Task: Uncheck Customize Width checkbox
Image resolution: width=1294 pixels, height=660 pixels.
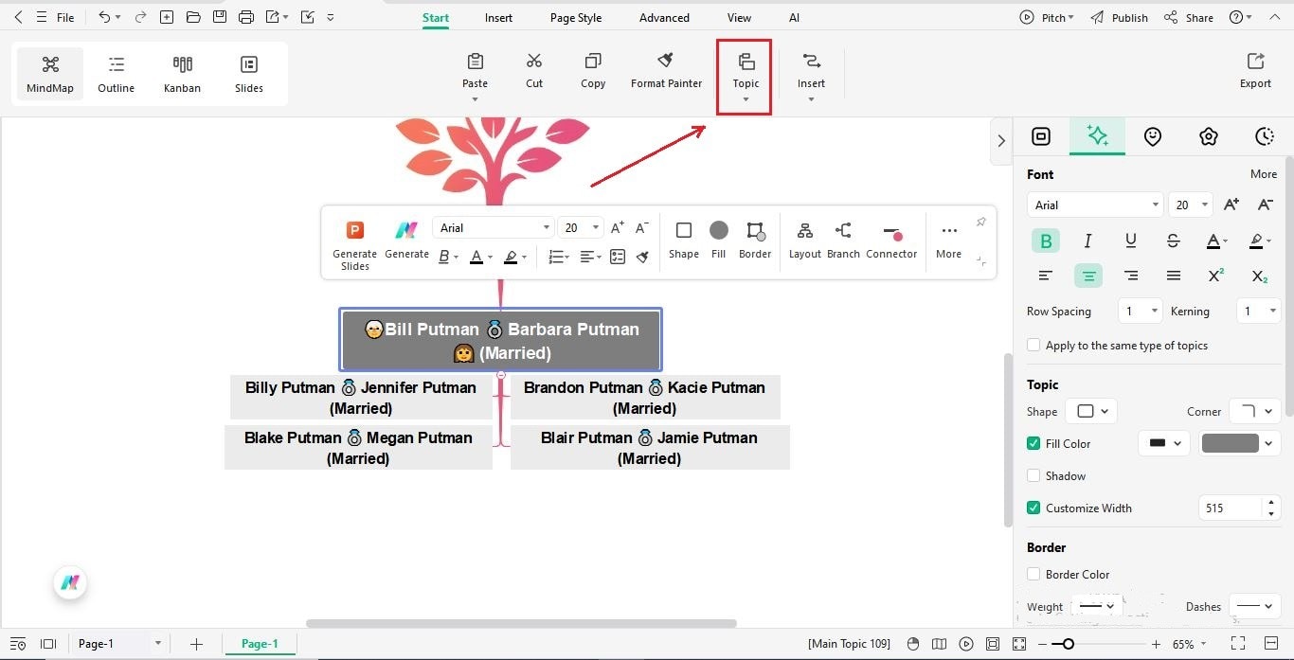Action: tap(1033, 508)
